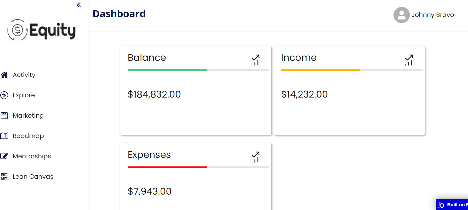The width and height of the screenshot is (468, 210).
Task: Click the Built on Bubble badge
Action: coord(453,205)
